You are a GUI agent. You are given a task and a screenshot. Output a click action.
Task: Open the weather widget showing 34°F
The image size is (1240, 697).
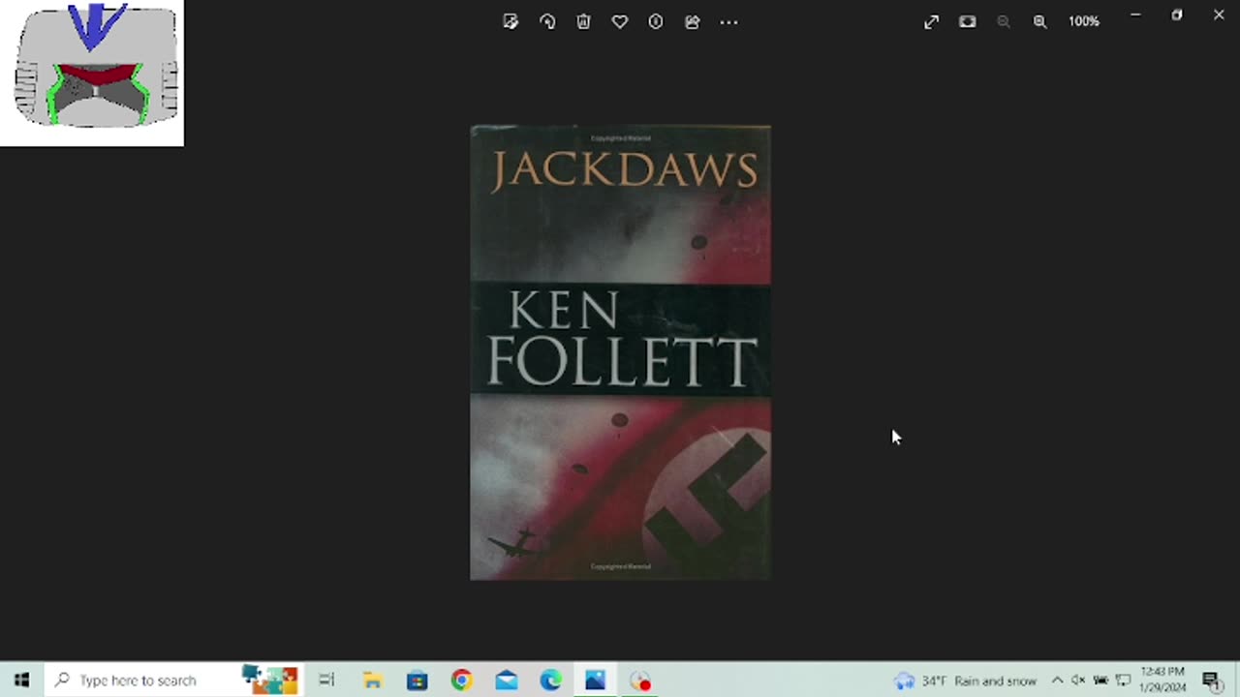[x=965, y=681]
